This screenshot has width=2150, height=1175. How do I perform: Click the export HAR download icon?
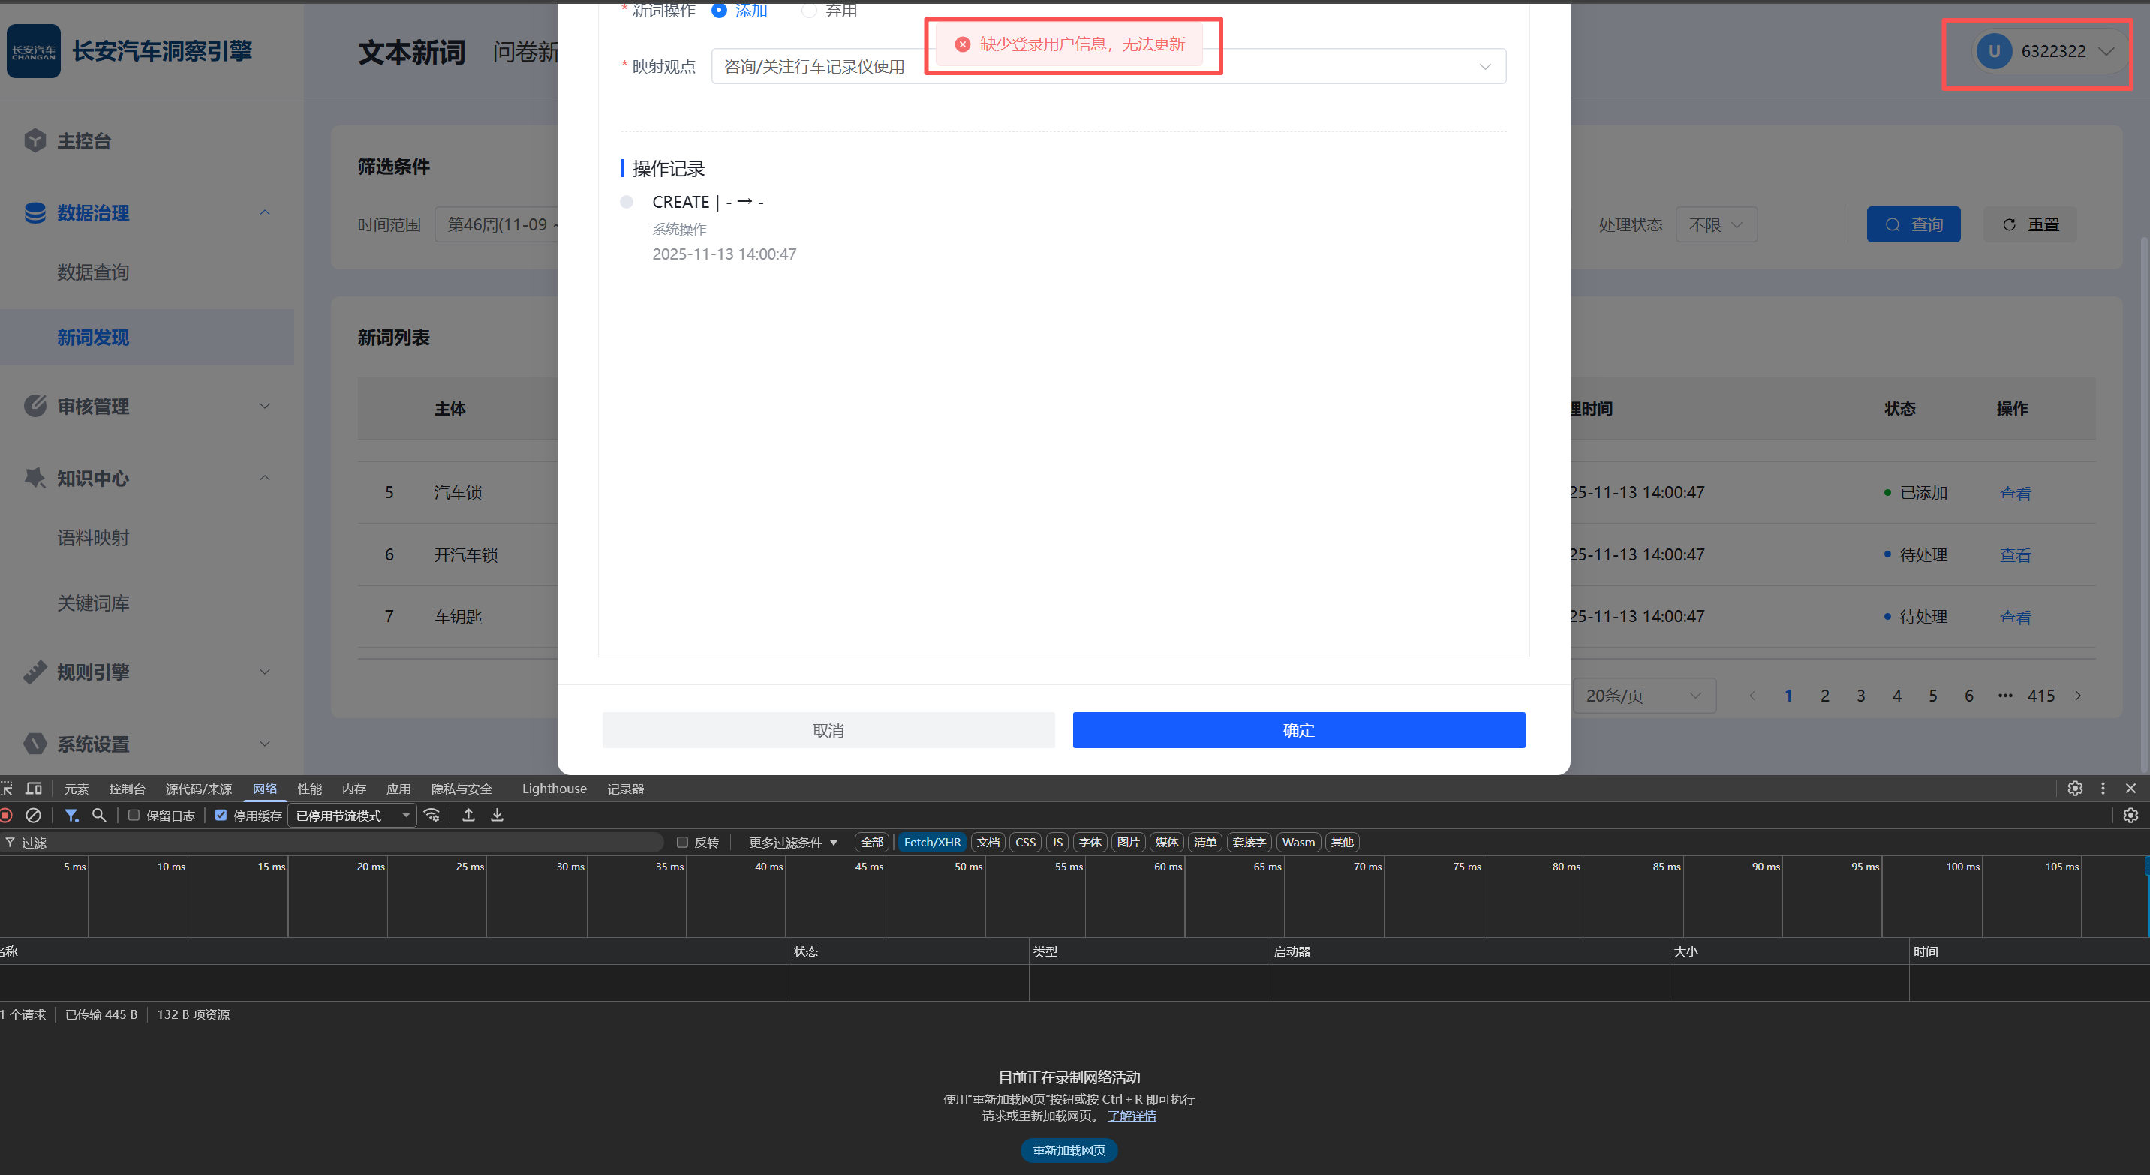pos(497,816)
